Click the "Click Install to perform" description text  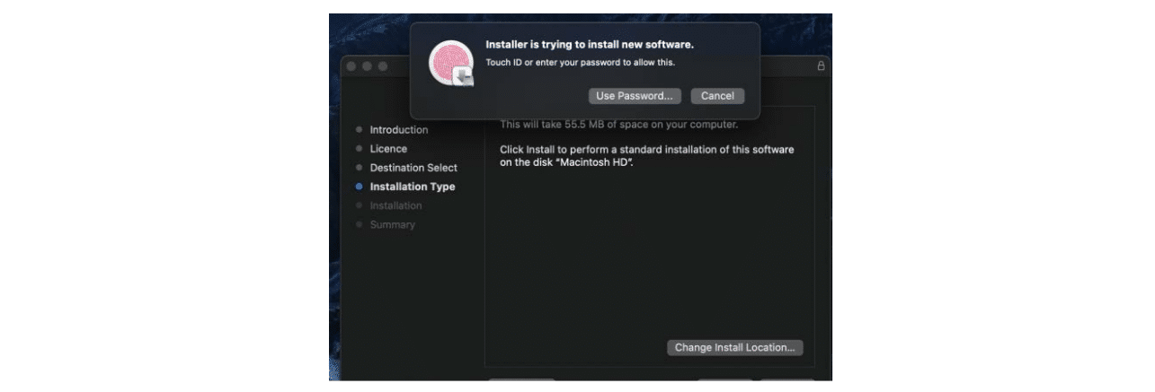click(x=647, y=156)
